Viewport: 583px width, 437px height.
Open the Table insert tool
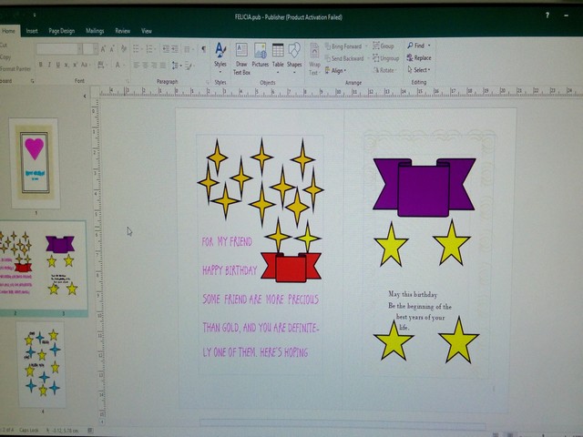[278, 55]
